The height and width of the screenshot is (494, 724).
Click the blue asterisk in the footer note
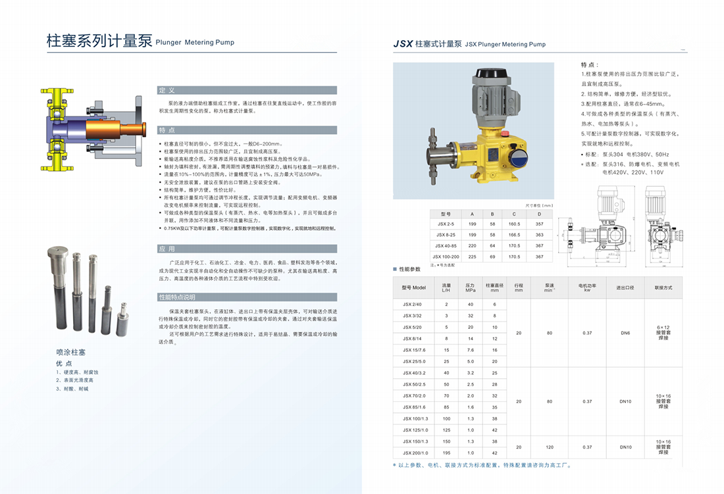click(395, 465)
